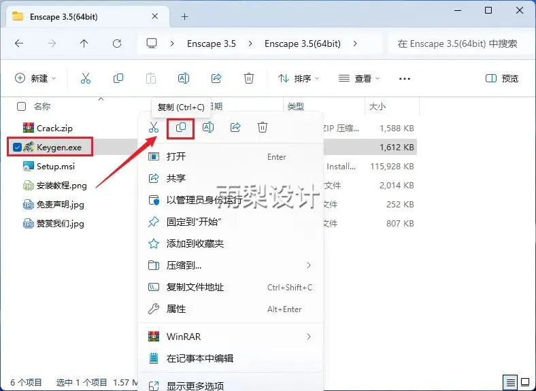Image resolution: width=536 pixels, height=391 pixels.
Task: Sort by the 类型 column header
Action: (x=295, y=107)
